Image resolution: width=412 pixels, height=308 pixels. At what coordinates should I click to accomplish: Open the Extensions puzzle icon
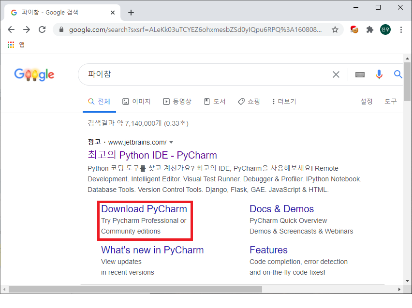pos(370,29)
